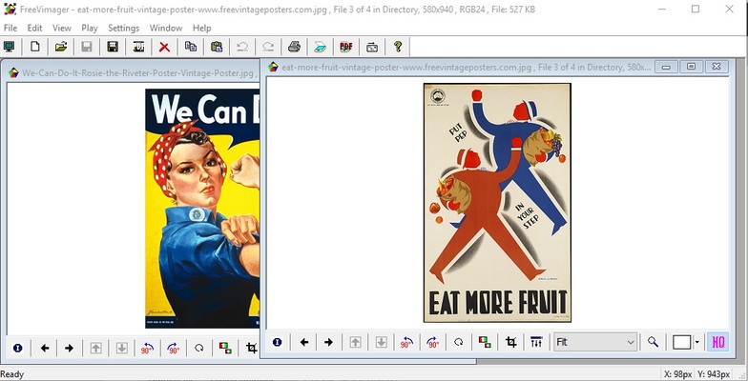Click the eat-more-fruit child window icon
Image resolution: width=748 pixels, height=381 pixels.
coord(273,67)
